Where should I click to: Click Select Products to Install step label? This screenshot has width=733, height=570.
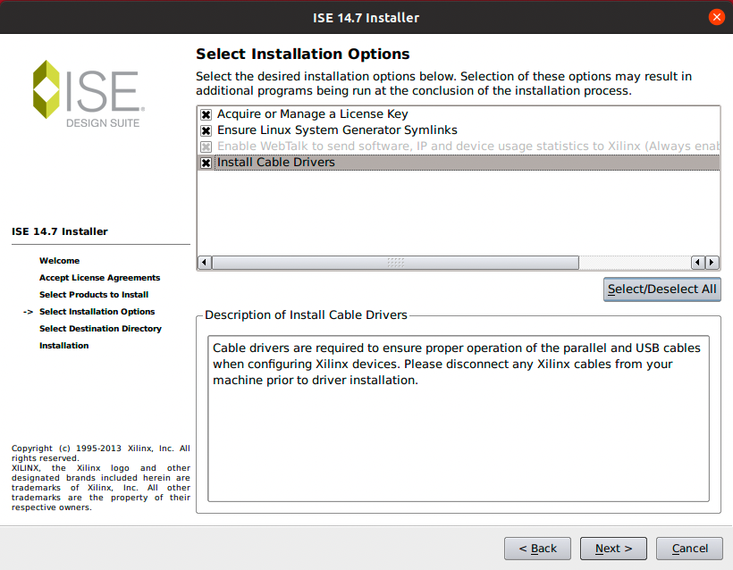(94, 294)
